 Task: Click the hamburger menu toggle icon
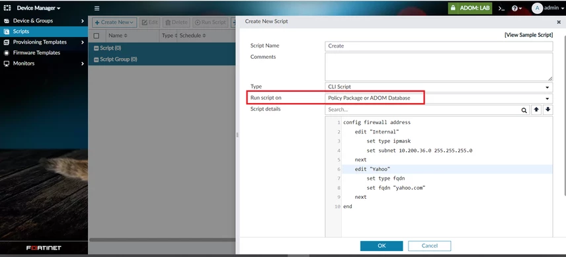(97, 9)
